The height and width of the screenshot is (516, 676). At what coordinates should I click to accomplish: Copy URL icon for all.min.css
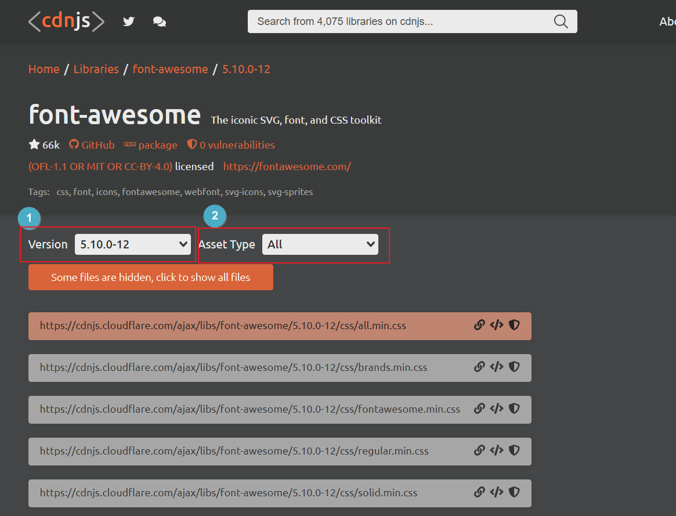[x=479, y=325]
